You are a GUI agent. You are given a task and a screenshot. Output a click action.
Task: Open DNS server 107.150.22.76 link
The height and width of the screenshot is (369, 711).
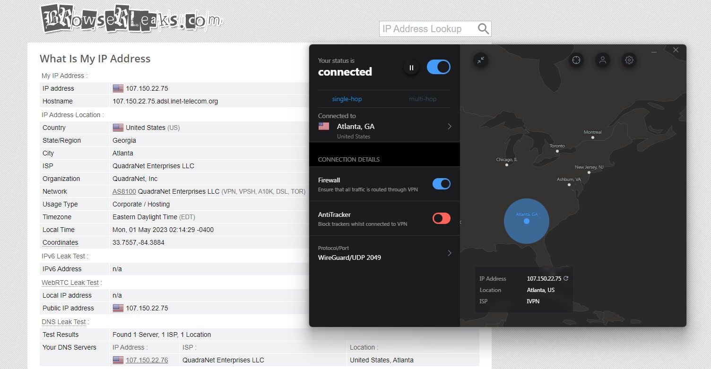147,360
